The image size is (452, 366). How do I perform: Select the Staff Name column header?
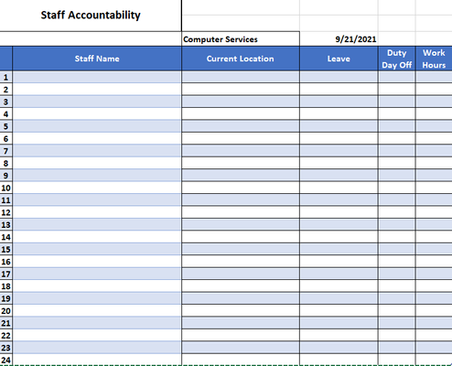[x=97, y=59]
